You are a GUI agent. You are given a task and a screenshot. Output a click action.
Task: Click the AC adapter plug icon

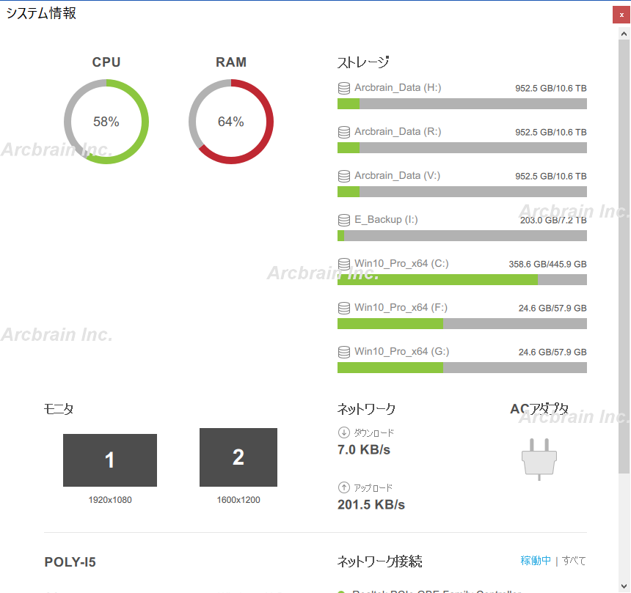click(539, 459)
